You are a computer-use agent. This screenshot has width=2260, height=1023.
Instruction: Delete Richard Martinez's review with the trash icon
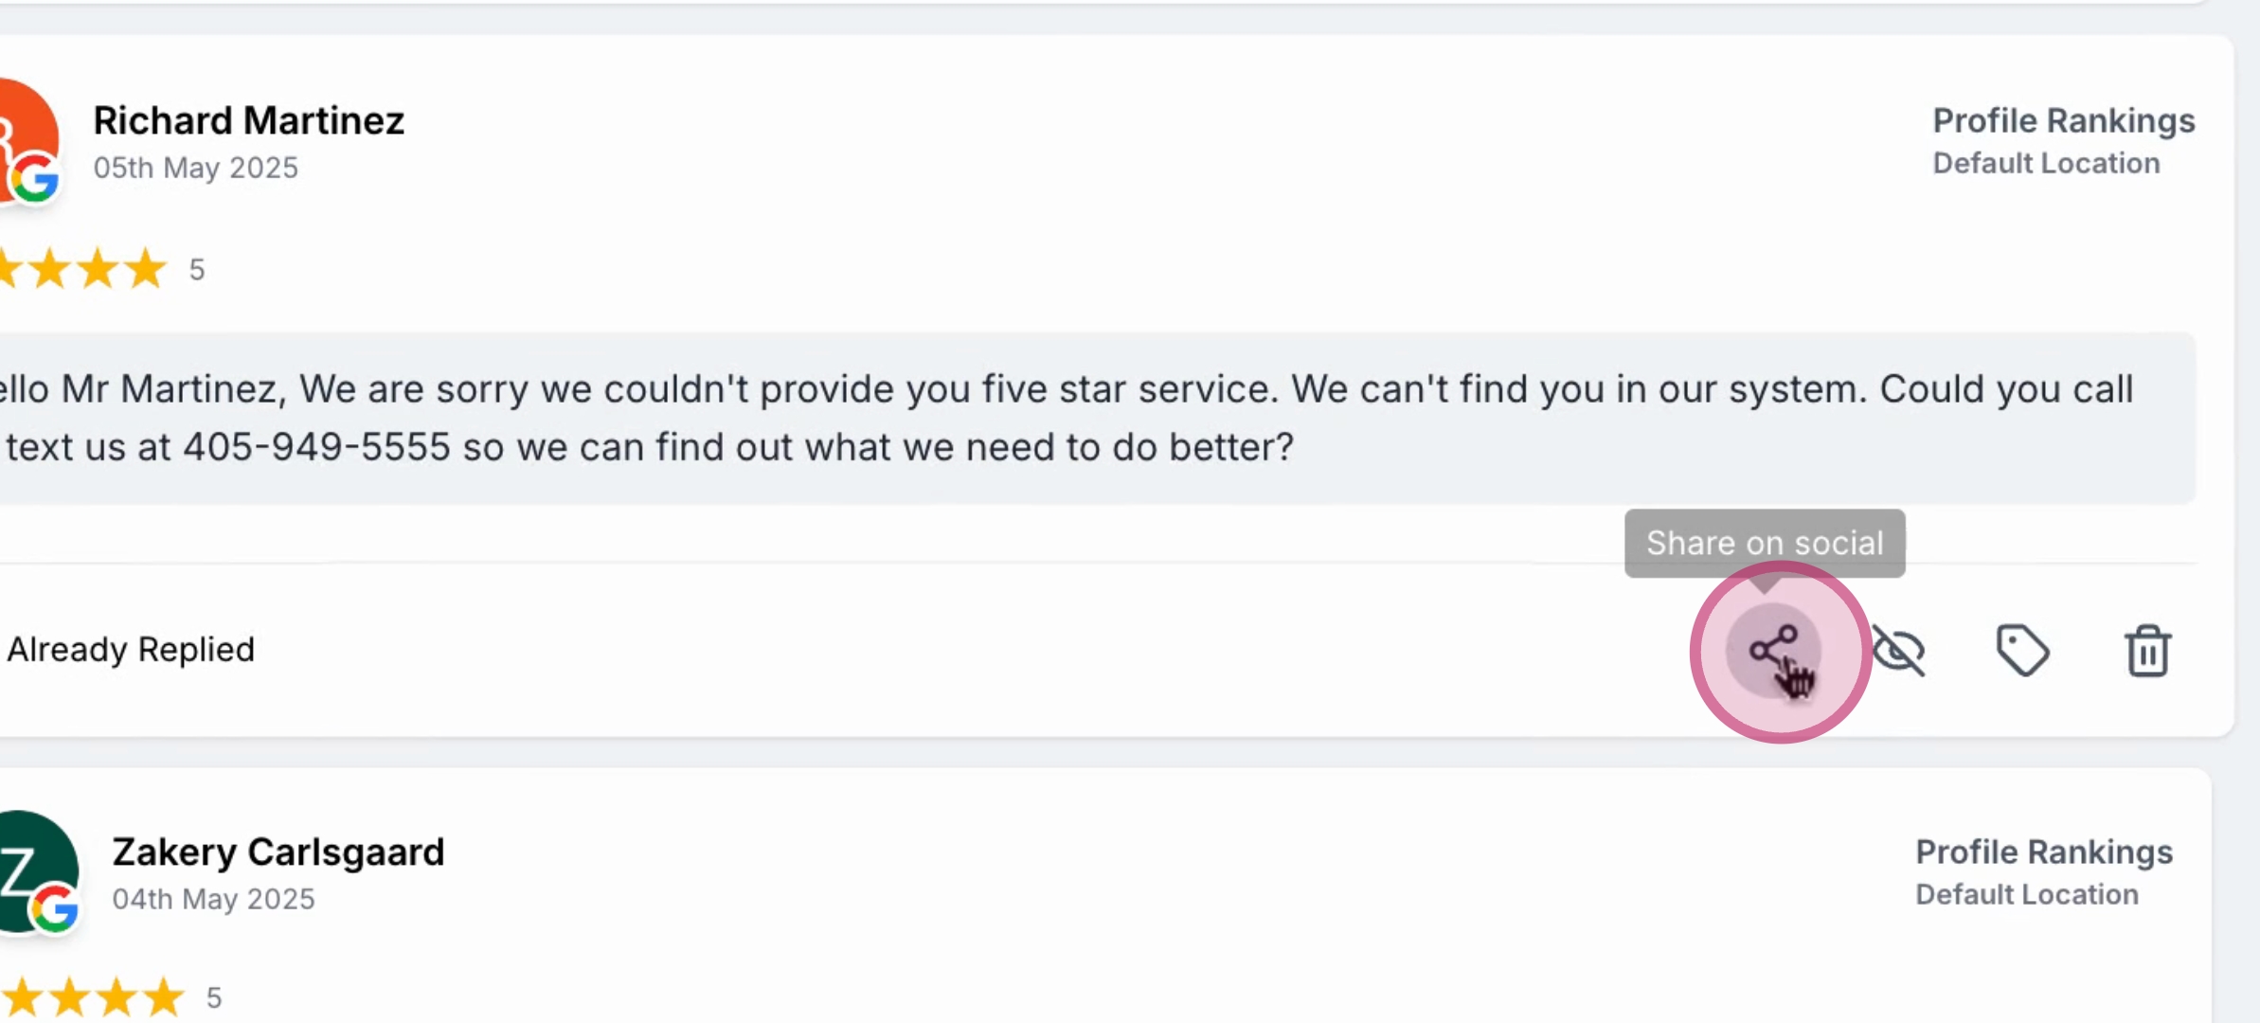point(2147,651)
